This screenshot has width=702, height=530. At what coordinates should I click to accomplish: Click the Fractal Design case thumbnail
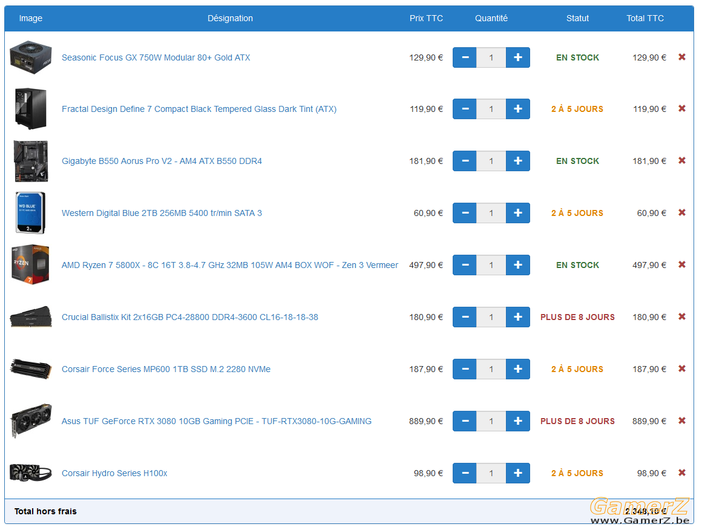click(x=30, y=109)
